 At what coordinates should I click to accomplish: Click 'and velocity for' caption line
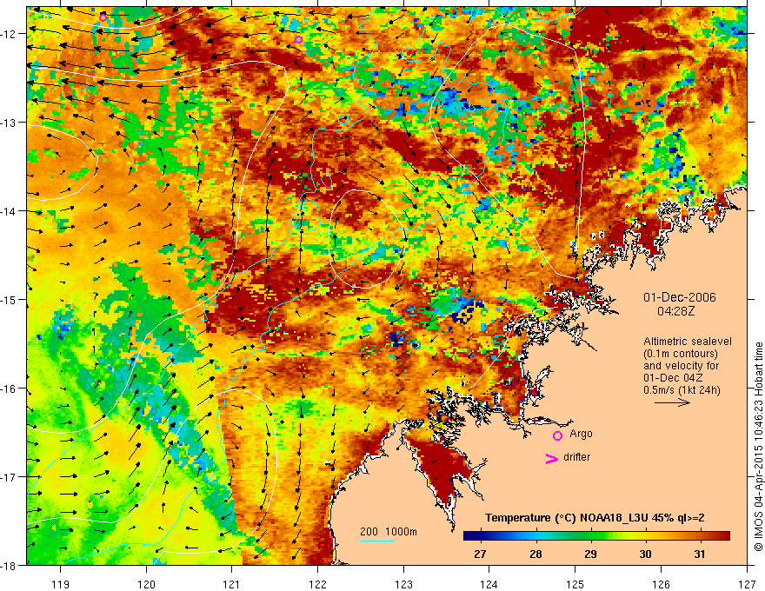tap(681, 366)
